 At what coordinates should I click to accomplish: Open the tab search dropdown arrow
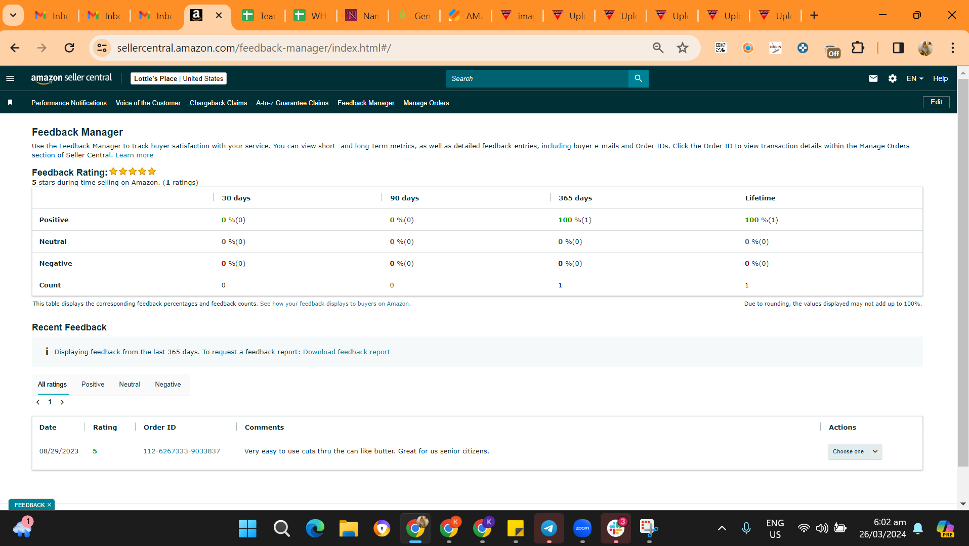tap(14, 15)
